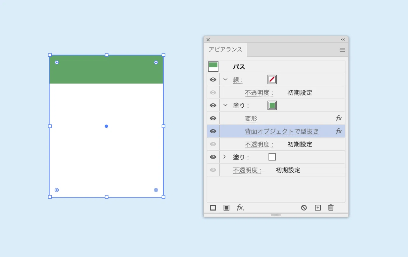This screenshot has height=257, width=408.
Task: Click the Add New Fill icon
Action: (x=226, y=208)
